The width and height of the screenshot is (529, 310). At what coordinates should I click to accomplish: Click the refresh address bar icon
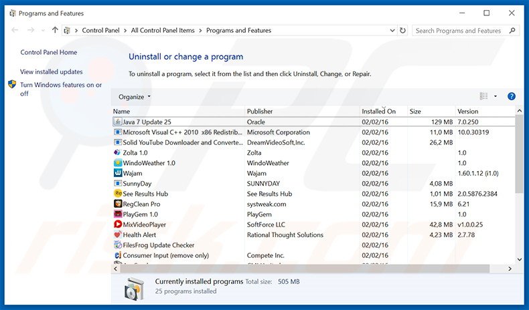point(402,30)
